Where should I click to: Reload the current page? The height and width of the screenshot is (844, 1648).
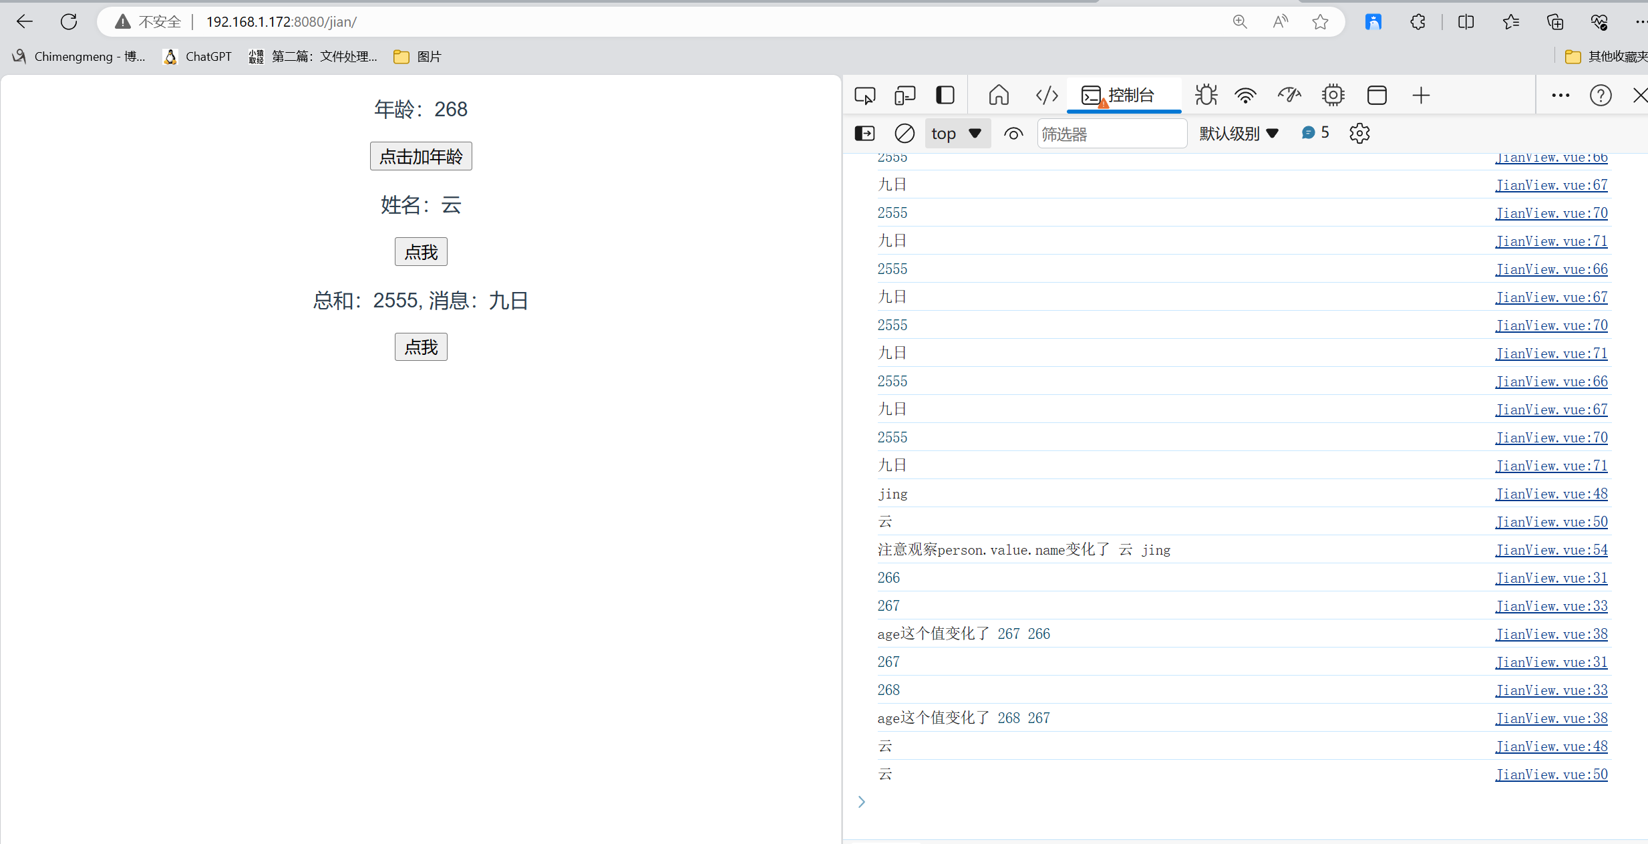pos(69,21)
